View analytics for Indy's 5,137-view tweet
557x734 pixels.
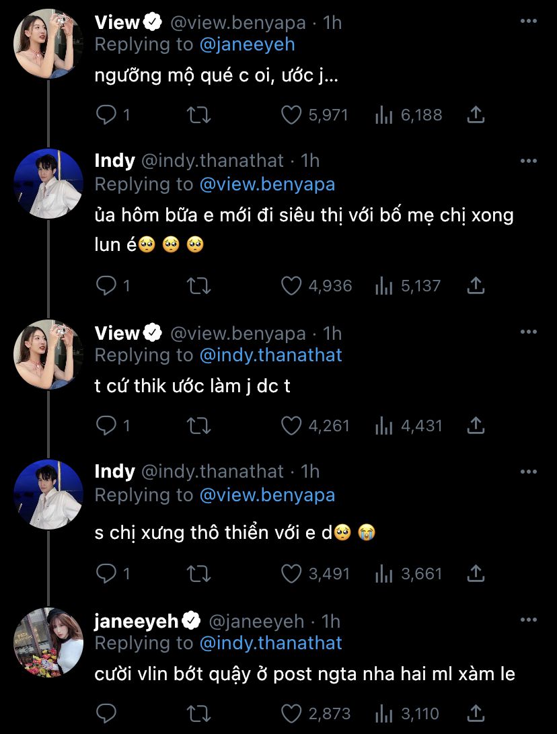pos(384,287)
